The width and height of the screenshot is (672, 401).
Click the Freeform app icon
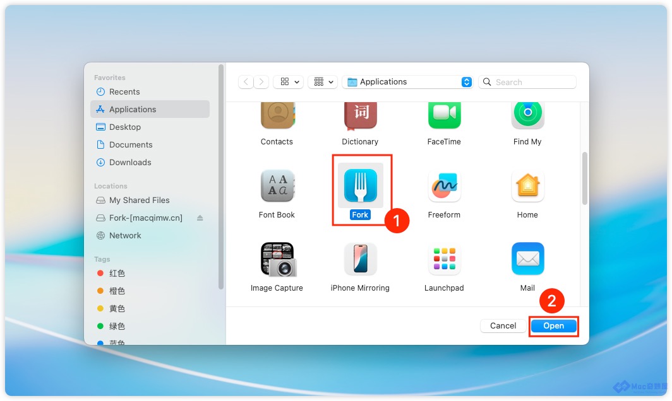[x=444, y=187]
